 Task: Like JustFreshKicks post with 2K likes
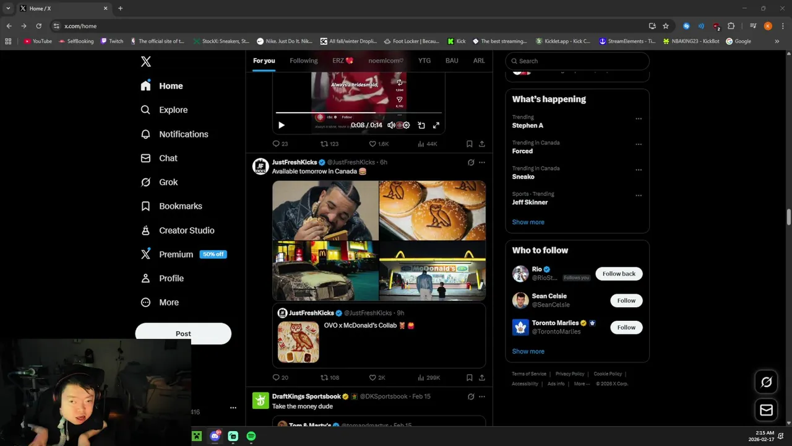tap(377, 377)
